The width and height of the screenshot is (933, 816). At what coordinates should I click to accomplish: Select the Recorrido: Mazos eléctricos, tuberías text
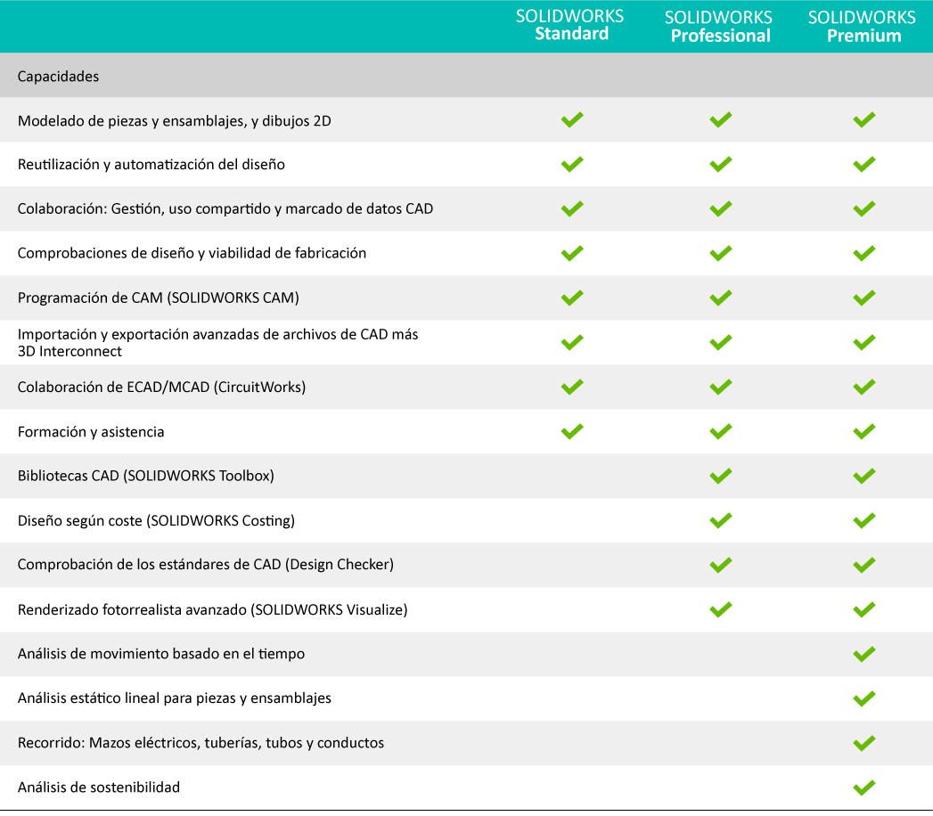[201, 743]
